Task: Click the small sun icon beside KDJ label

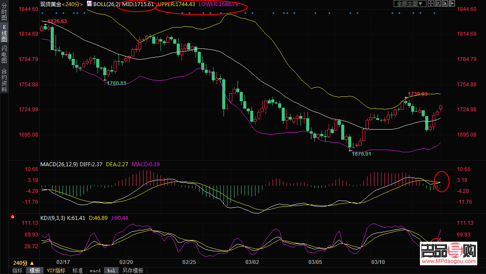Action: coord(13,217)
